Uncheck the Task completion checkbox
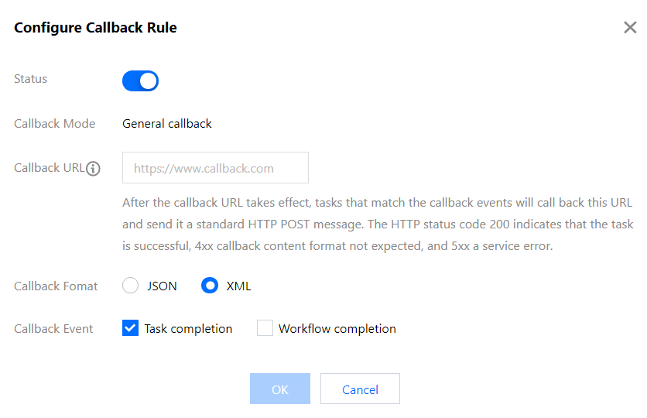 click(130, 328)
